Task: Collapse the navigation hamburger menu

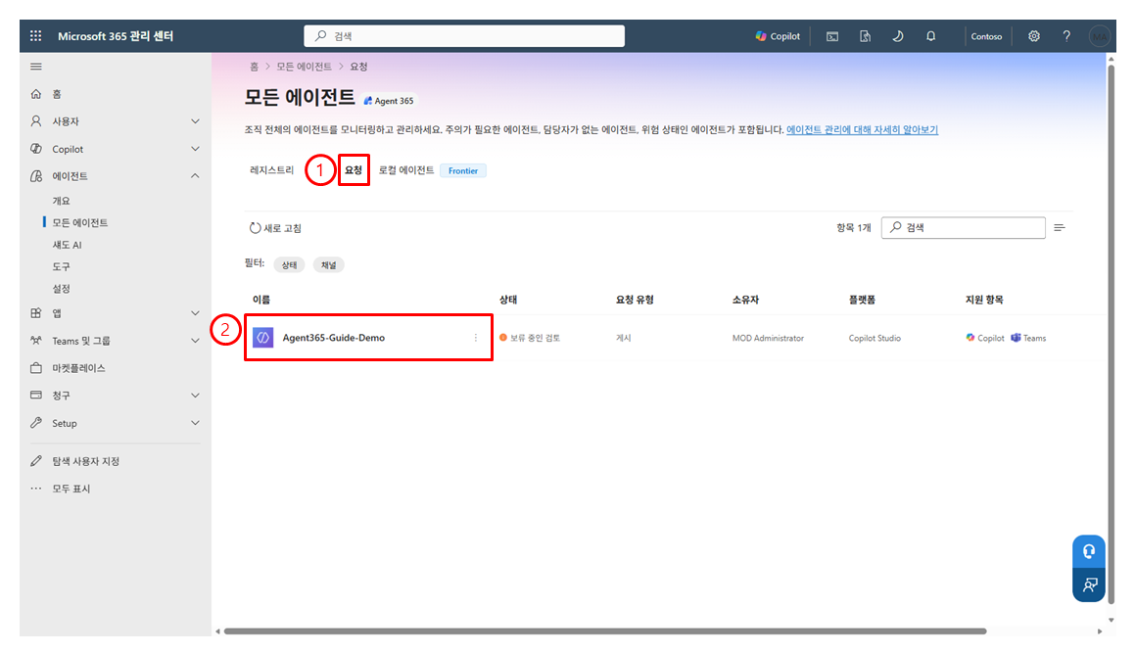Action: pyautogui.click(x=36, y=67)
